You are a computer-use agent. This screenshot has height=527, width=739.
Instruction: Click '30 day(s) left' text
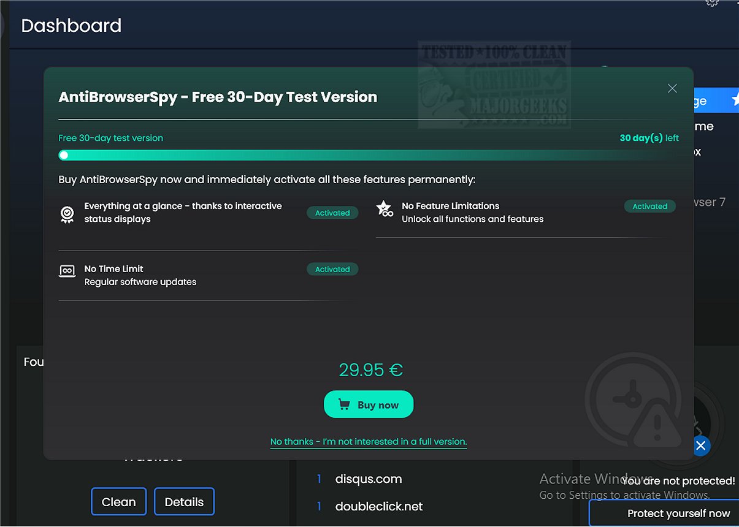point(649,138)
